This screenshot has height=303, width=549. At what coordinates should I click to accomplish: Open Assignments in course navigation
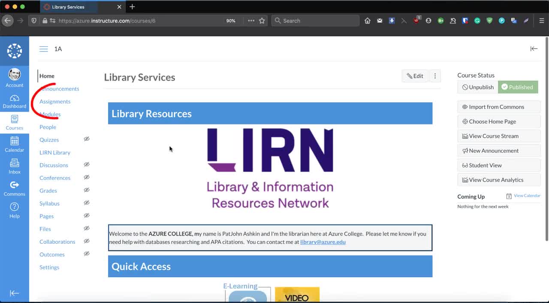click(55, 102)
